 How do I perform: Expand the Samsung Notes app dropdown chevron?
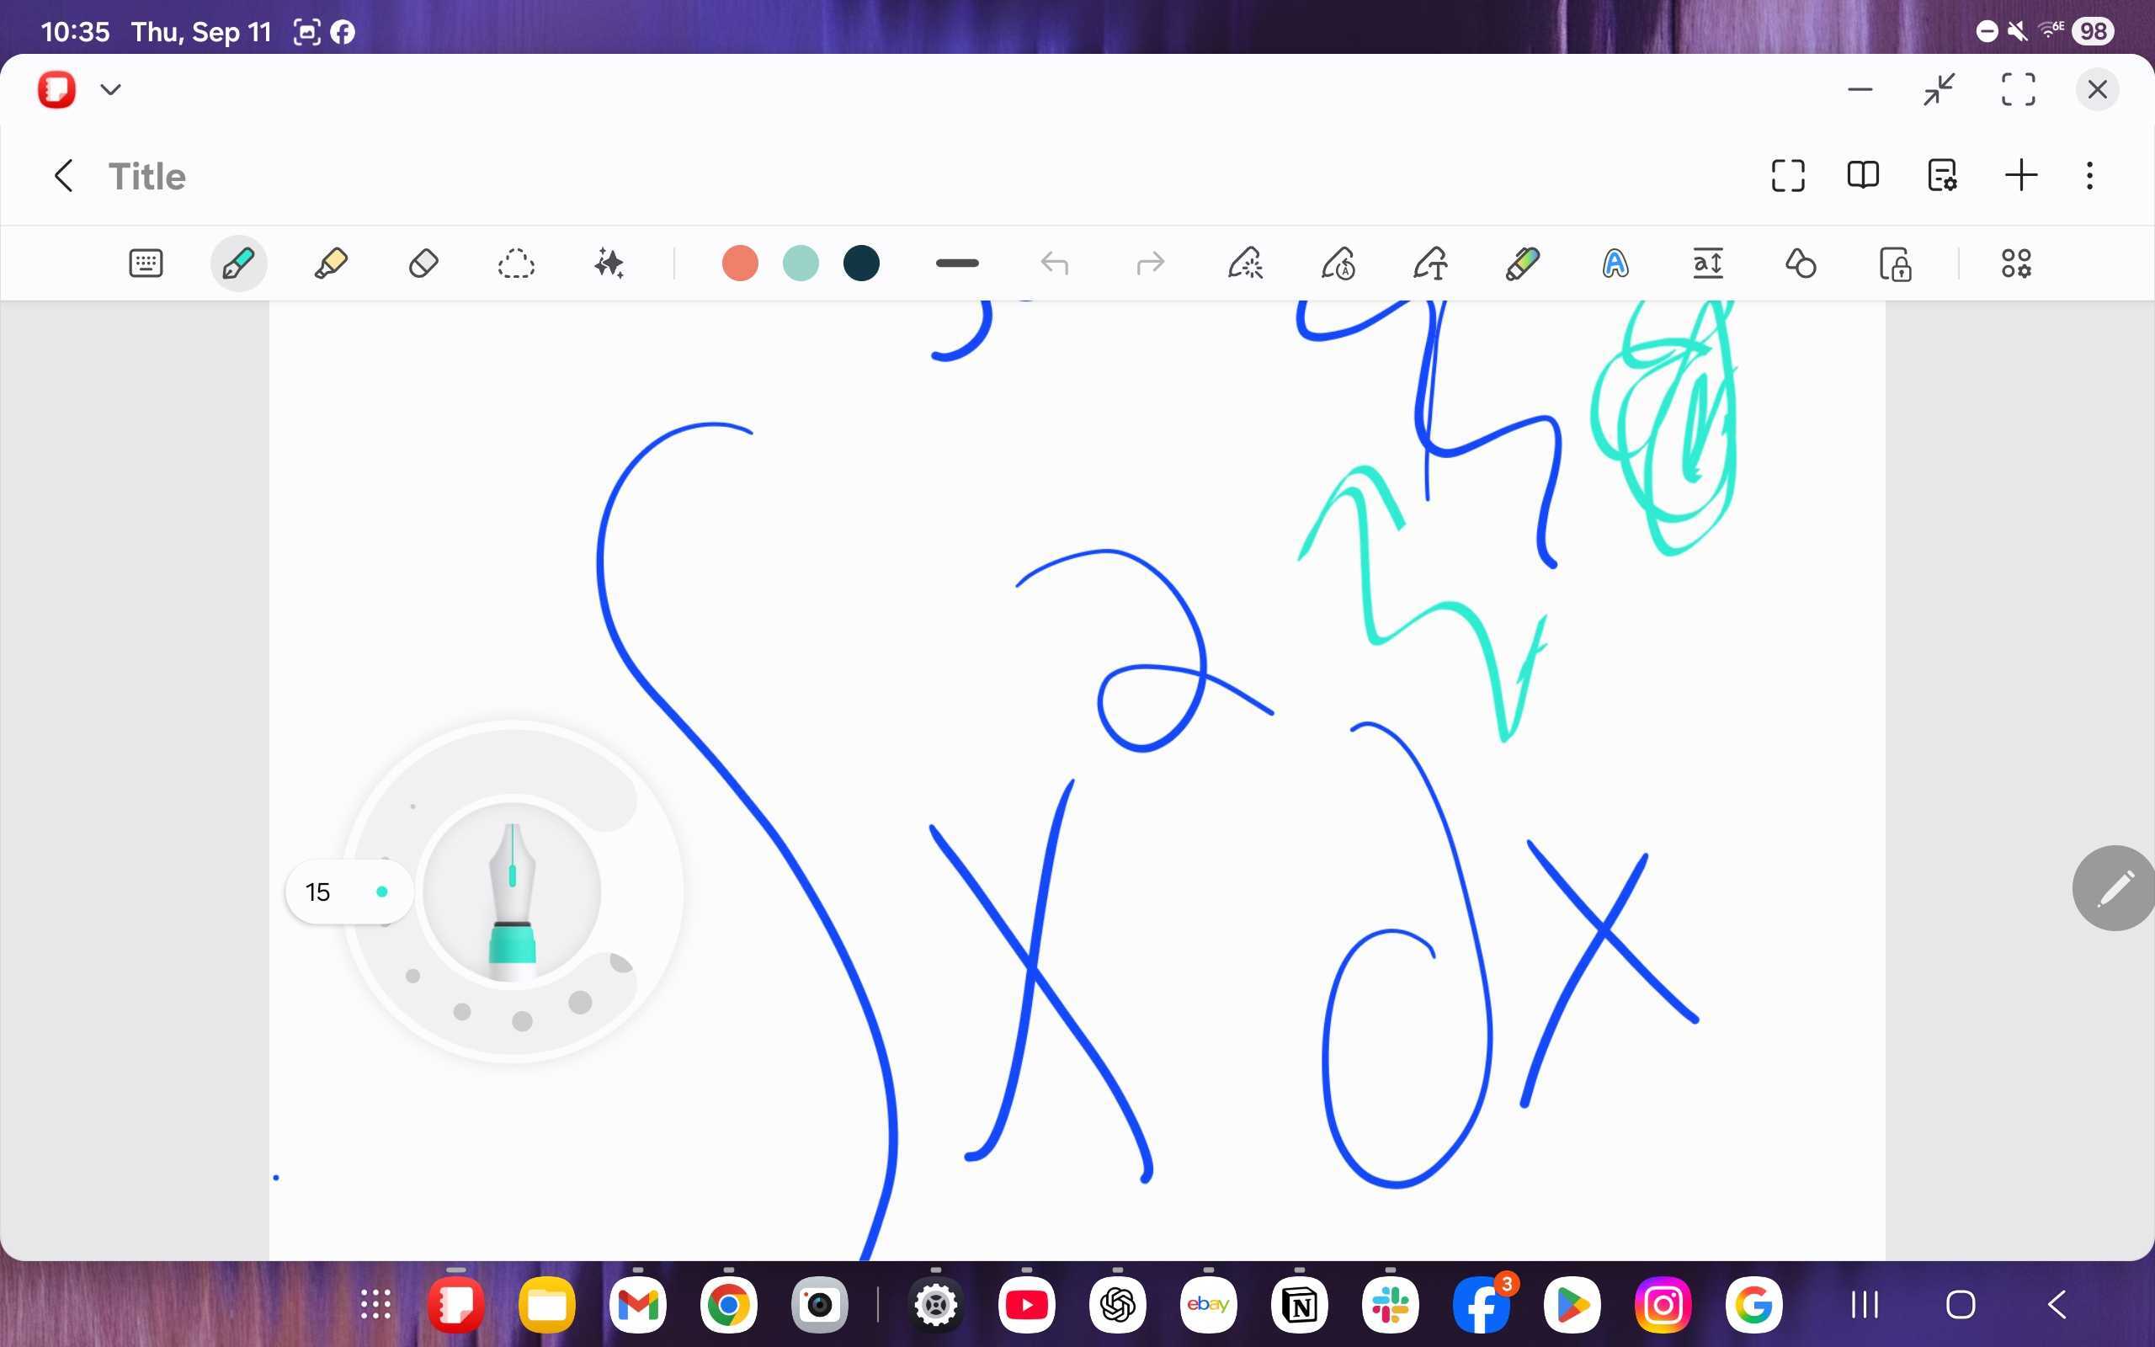[x=110, y=89]
